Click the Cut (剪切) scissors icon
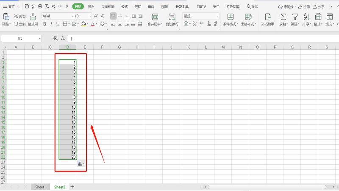 (x=16, y=16)
